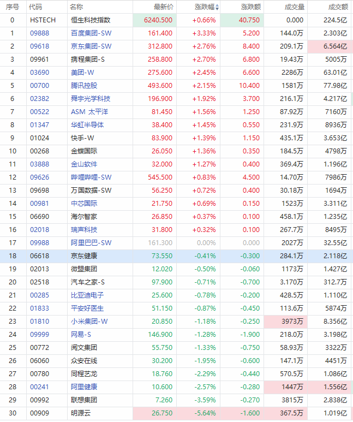Click the 代码 column header
The height and width of the screenshot is (422, 353).
[35, 7]
